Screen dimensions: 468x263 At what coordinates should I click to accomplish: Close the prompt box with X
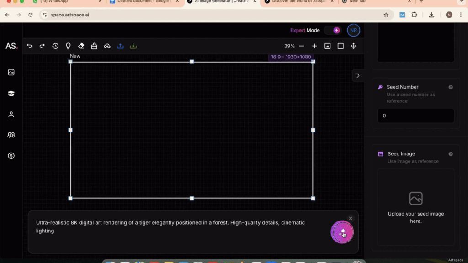click(351, 219)
